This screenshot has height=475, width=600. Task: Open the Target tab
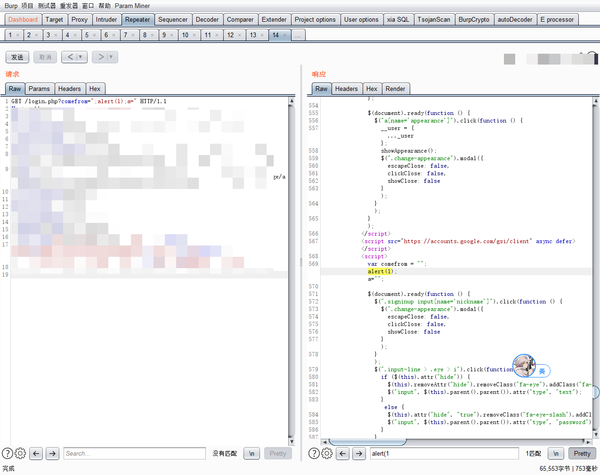click(54, 19)
